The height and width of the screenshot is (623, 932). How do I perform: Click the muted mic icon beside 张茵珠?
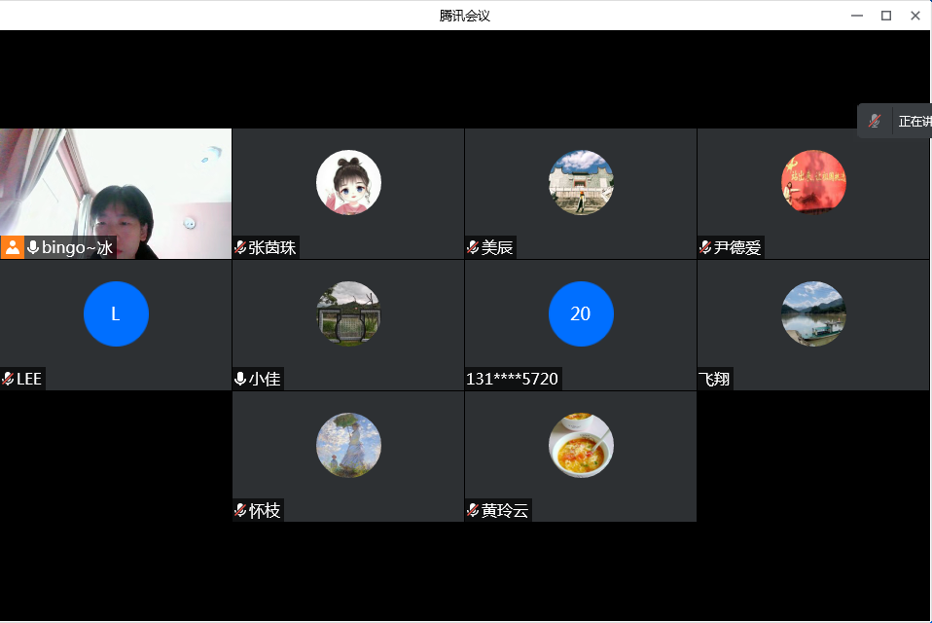240,247
